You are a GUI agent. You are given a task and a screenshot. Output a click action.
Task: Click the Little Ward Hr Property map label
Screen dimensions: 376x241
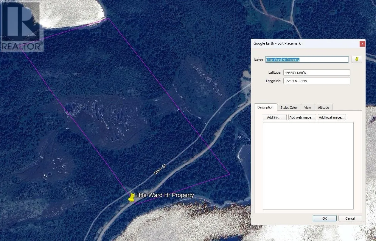pyautogui.click(x=164, y=195)
